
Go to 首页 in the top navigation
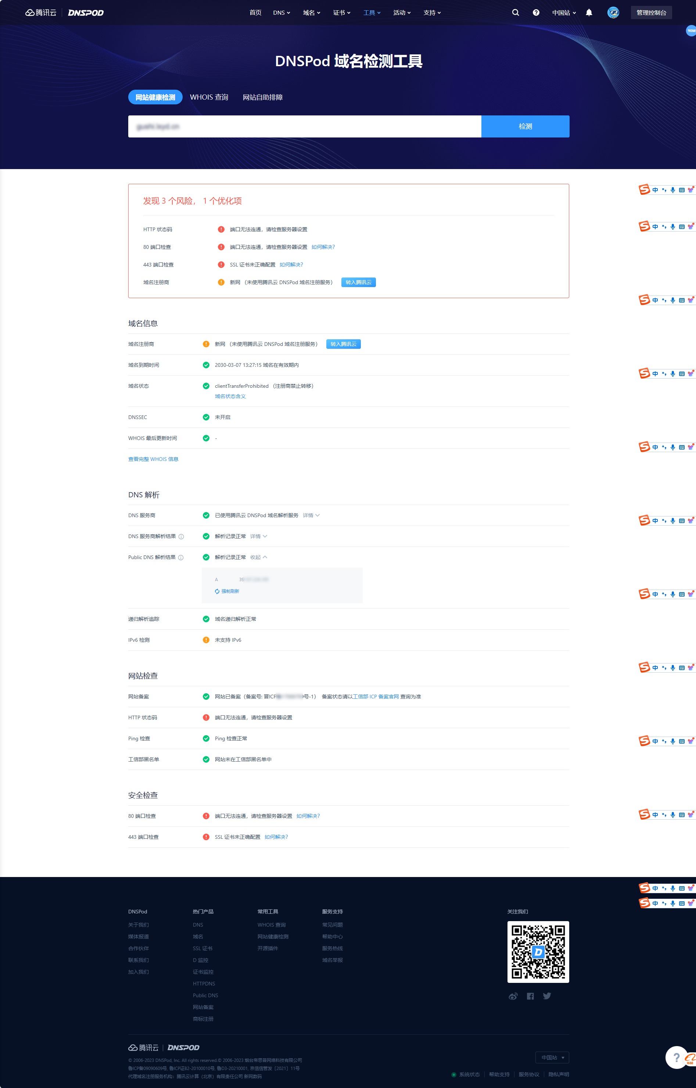[255, 12]
